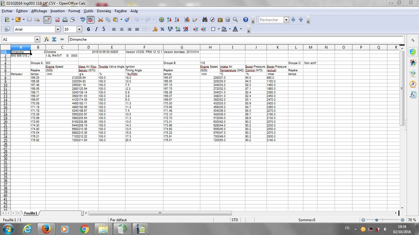The width and height of the screenshot is (419, 235).
Task: Click in the Rechercher search field
Action: (271, 20)
